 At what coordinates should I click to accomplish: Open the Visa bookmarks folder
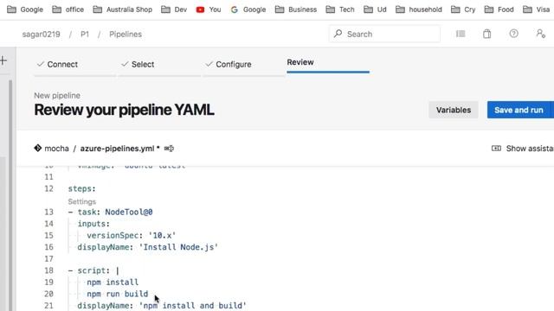tap(537, 10)
